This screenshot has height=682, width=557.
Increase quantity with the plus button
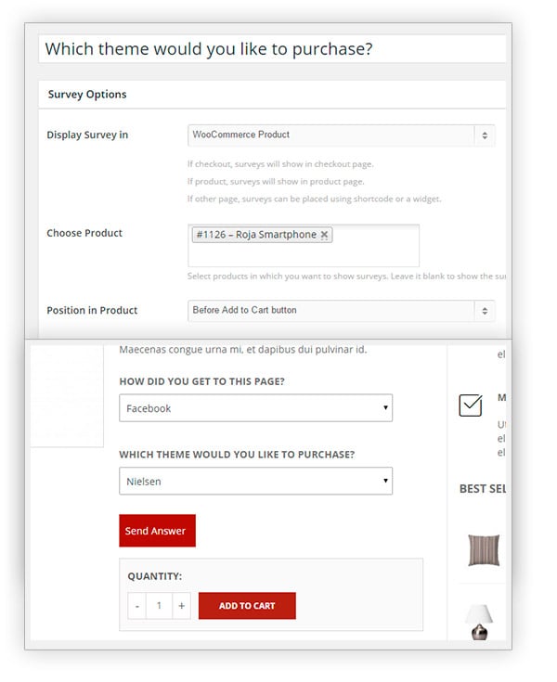(x=181, y=606)
